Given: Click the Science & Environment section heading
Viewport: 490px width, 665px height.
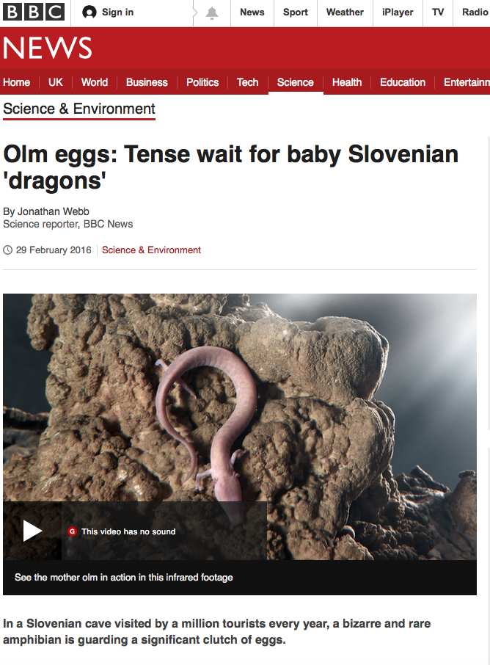Looking at the screenshot, I should 79,109.
